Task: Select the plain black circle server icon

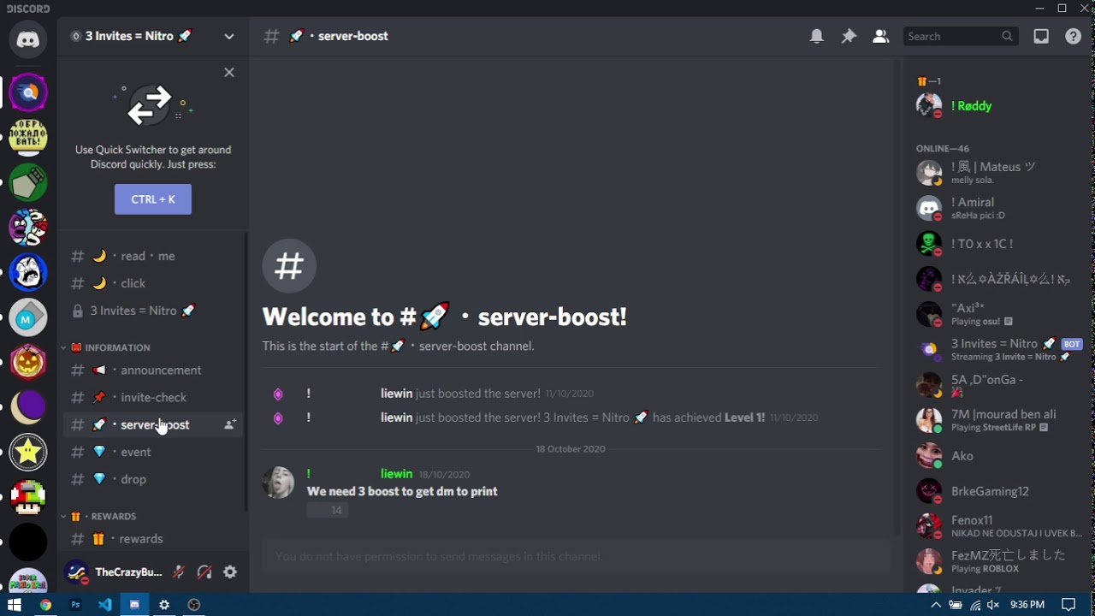Action: (x=28, y=543)
